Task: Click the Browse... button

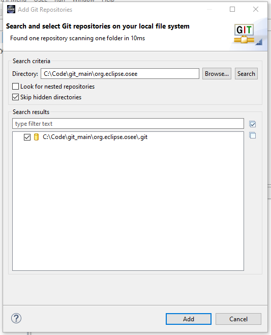Action: point(217,74)
